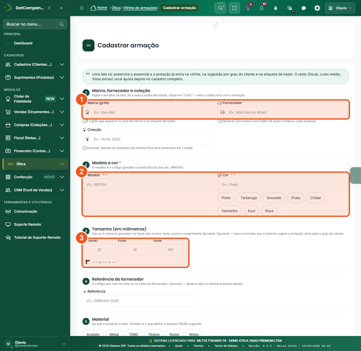Screen dimensions: 361x351
Task: Open the Termo de Adesao footer link
Action: [226, 346]
